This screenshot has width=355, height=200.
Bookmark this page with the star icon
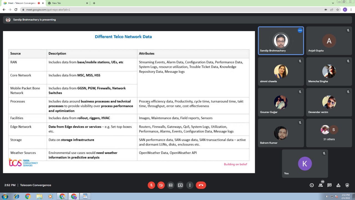point(338,10)
